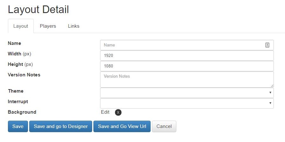Click the Layout Detail heading
This screenshot has height=142, width=285.
click(38, 10)
